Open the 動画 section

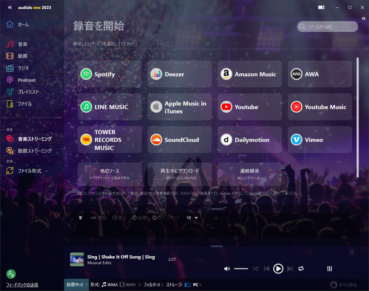[x=17, y=56]
